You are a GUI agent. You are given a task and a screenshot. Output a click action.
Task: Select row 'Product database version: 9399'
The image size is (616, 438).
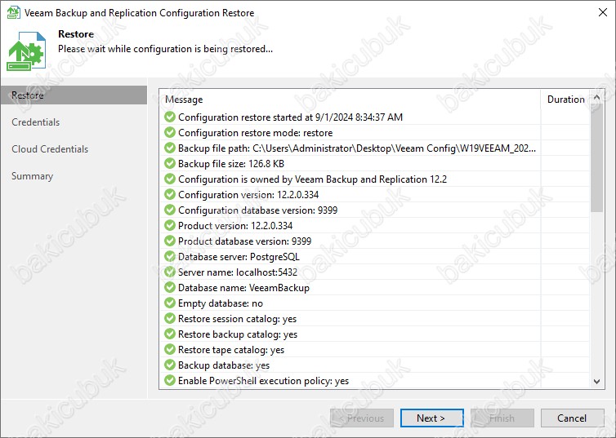[375, 241]
